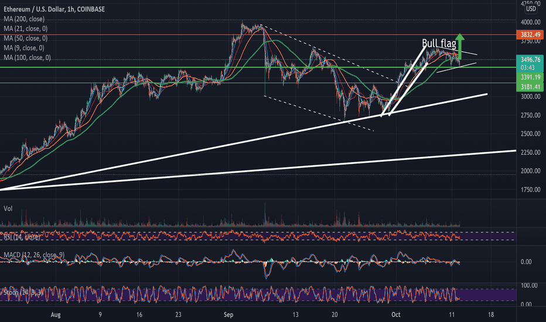The width and height of the screenshot is (546, 322).
Task: Click the 23 date label on time axis
Action: click(x=178, y=315)
